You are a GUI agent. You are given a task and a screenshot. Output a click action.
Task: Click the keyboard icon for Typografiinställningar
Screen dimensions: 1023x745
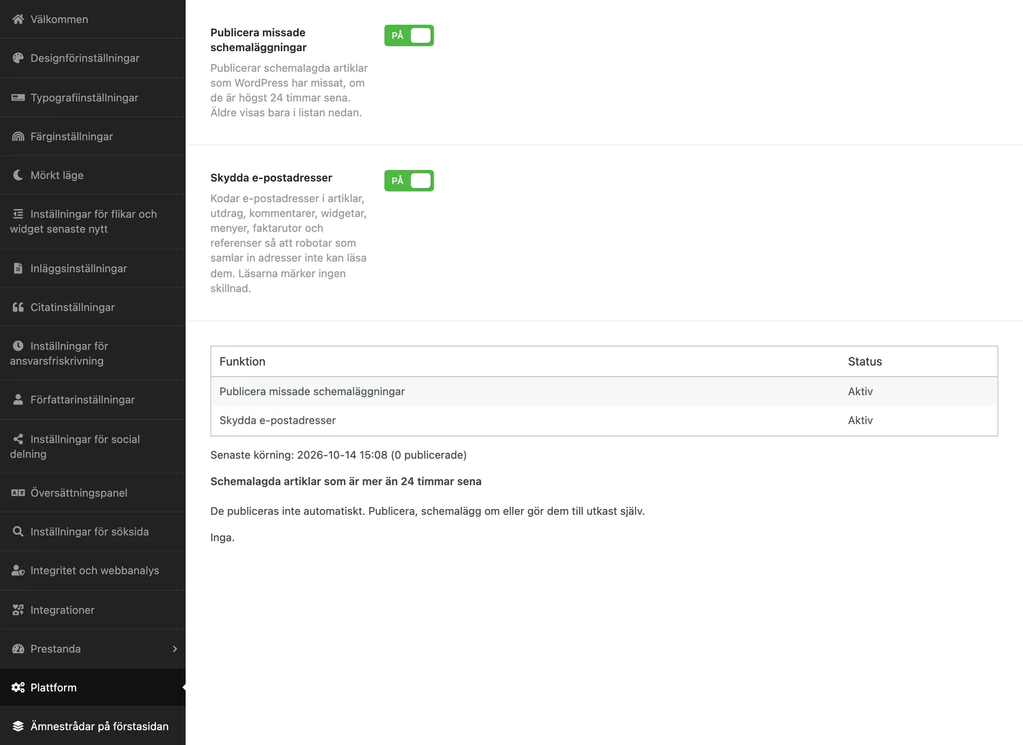click(18, 97)
